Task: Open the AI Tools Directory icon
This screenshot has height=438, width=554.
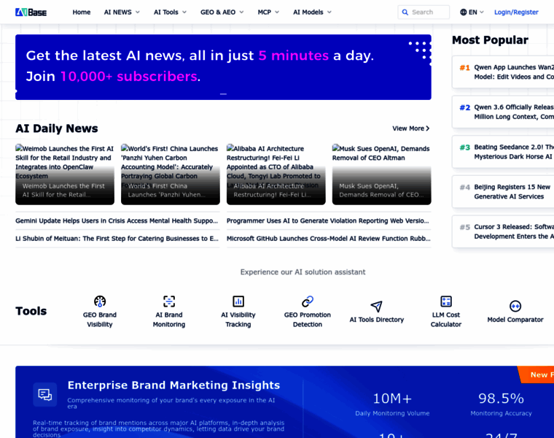Action: 376,307
